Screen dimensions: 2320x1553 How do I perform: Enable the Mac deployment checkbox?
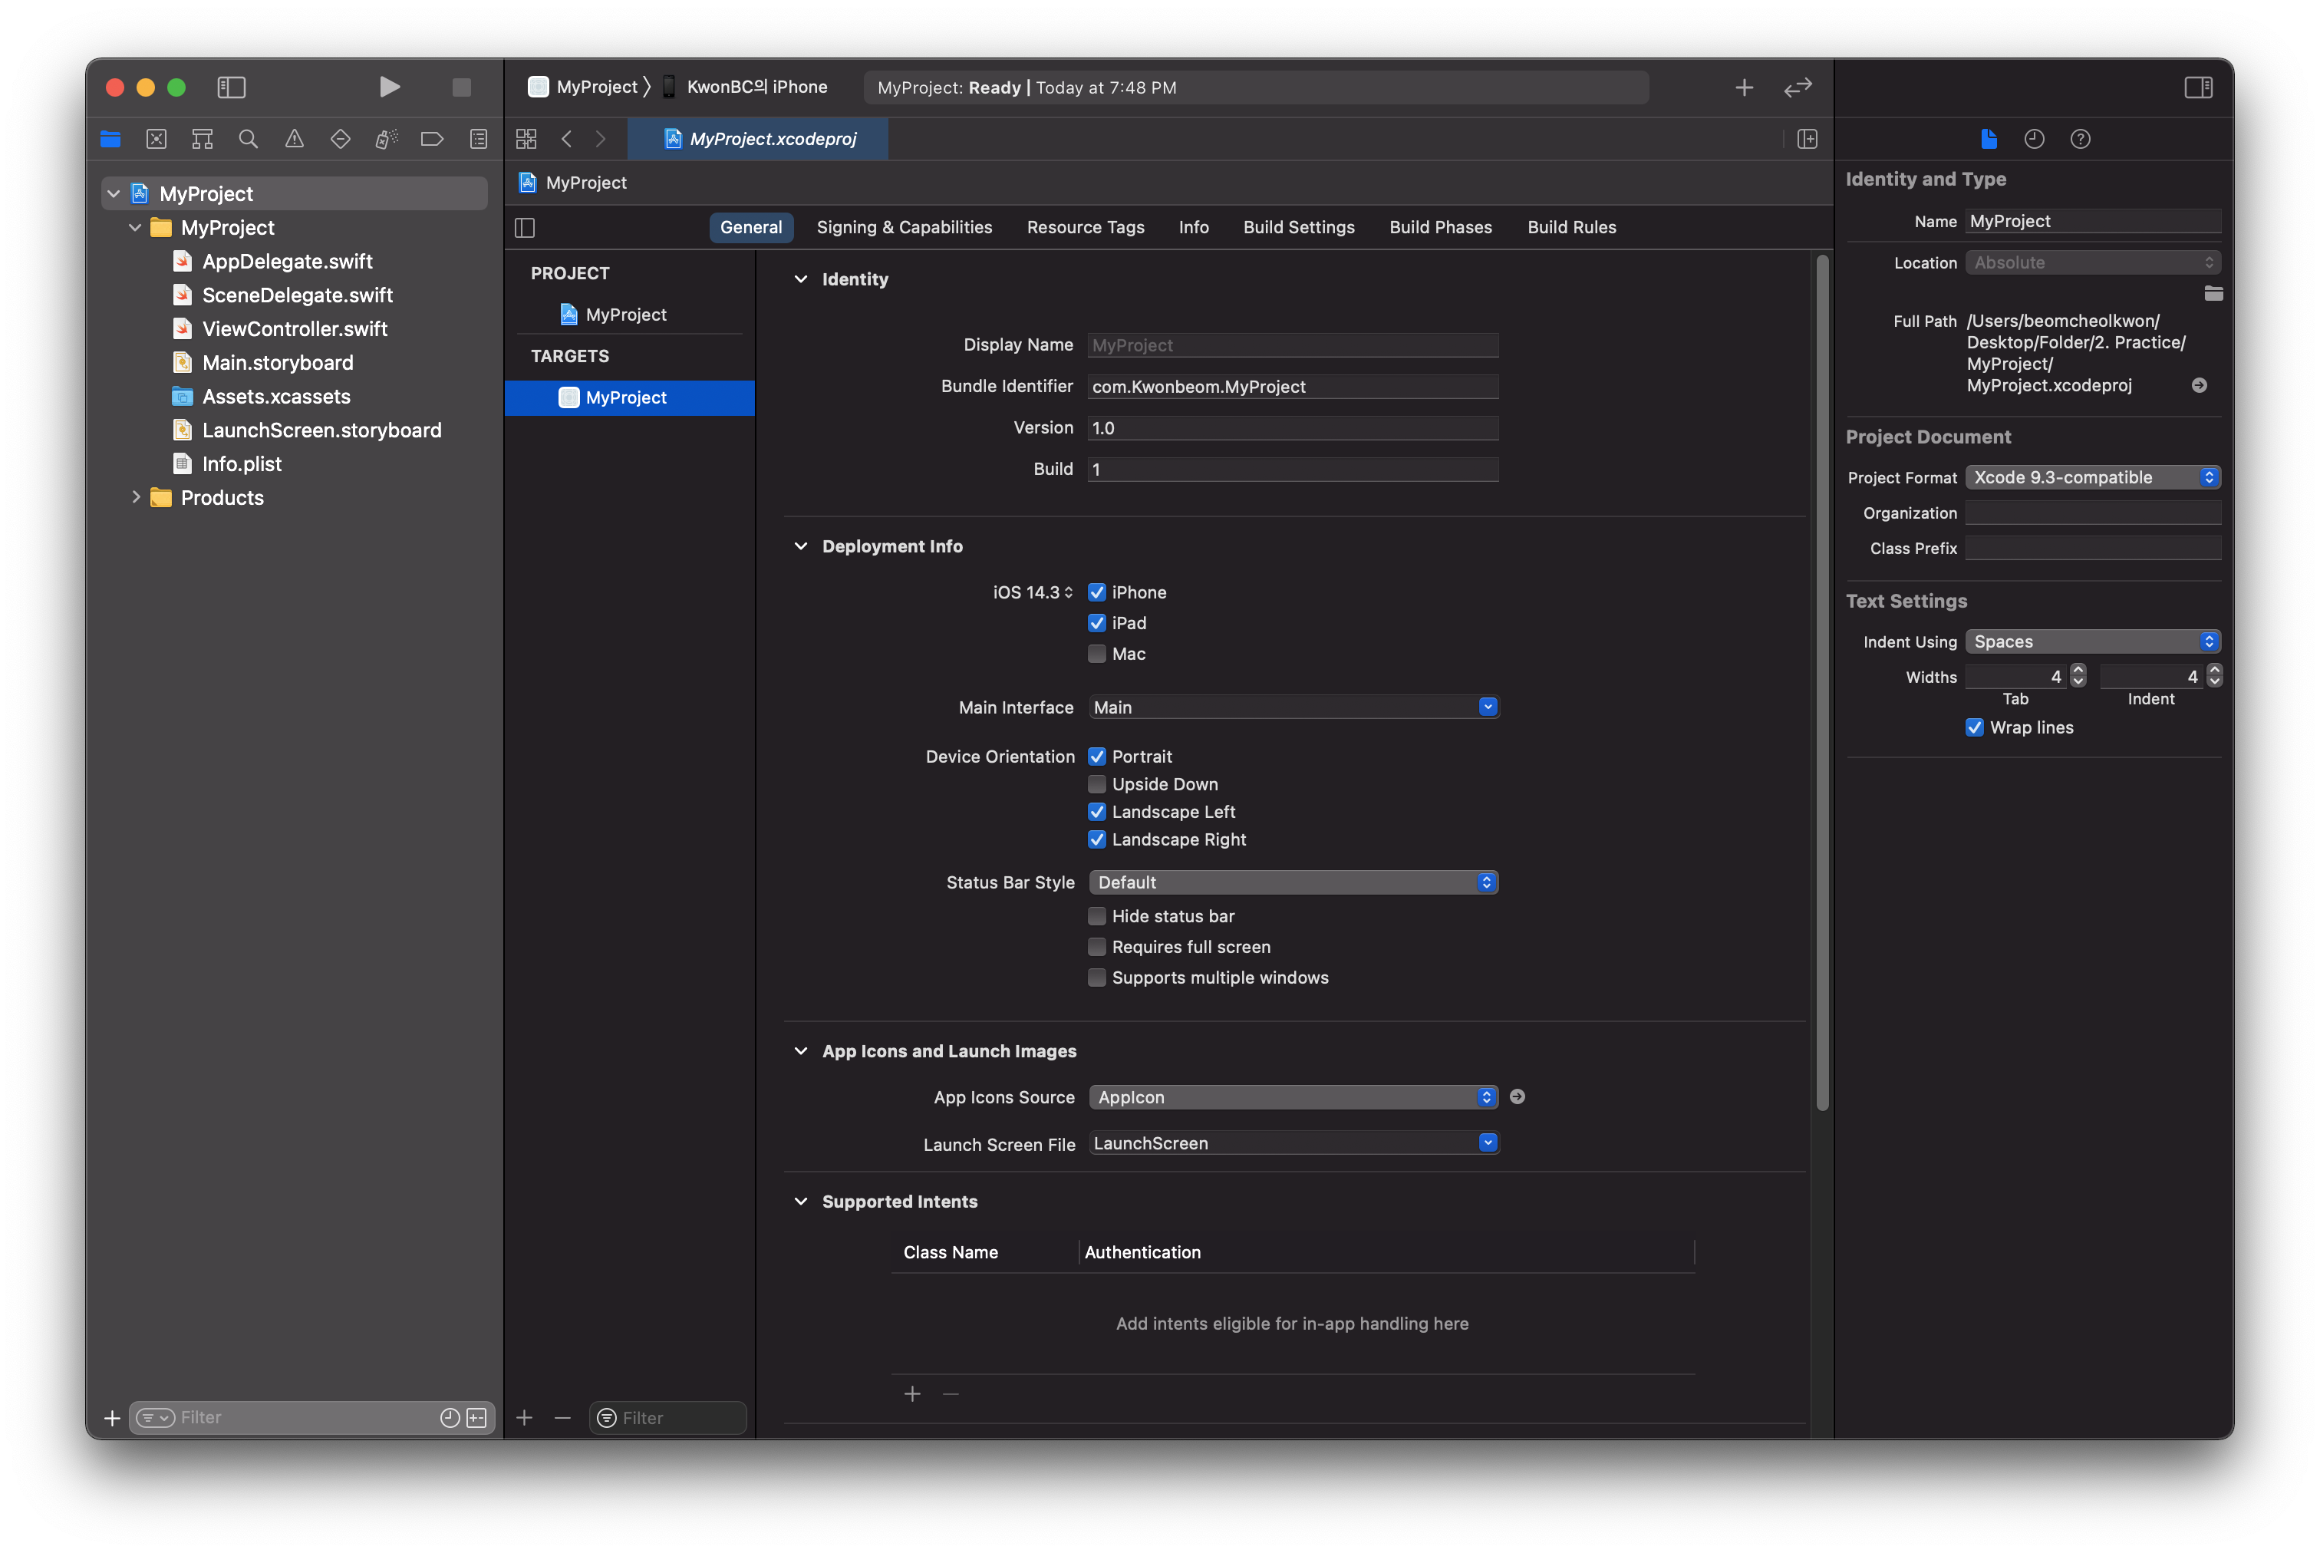coord(1096,654)
